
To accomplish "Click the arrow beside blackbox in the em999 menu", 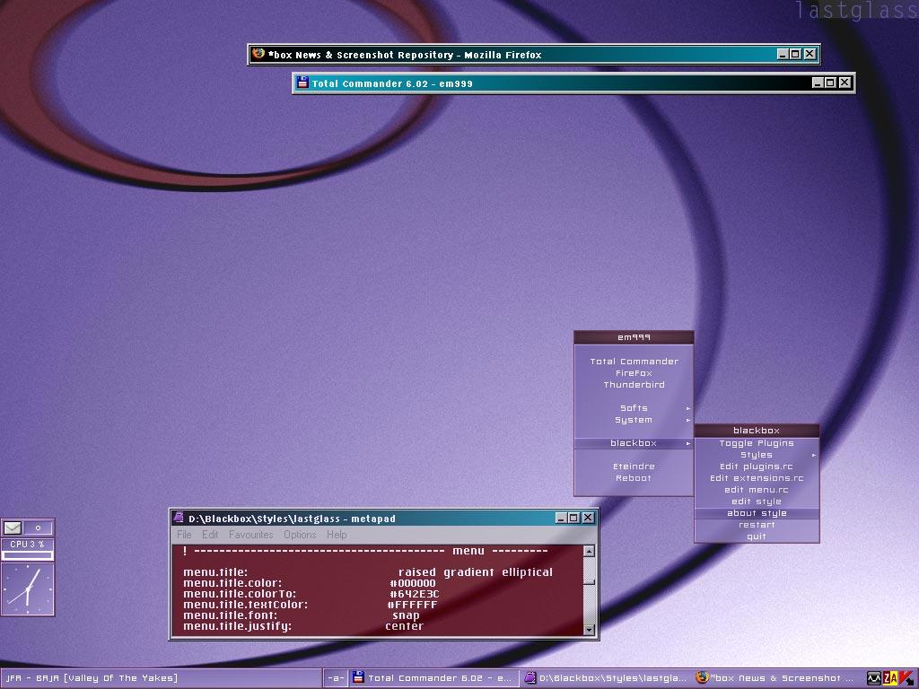I will tap(688, 443).
